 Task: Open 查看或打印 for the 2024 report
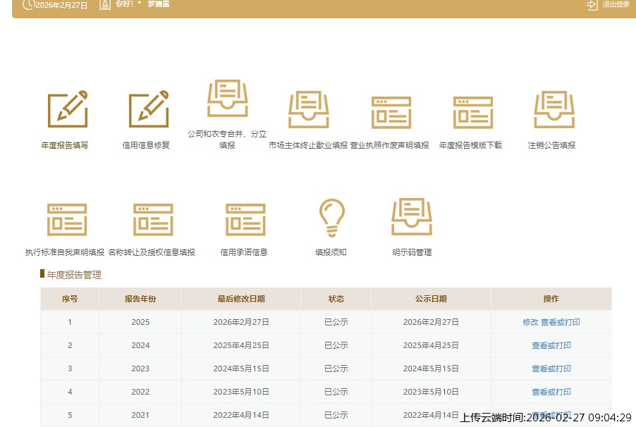tap(551, 345)
